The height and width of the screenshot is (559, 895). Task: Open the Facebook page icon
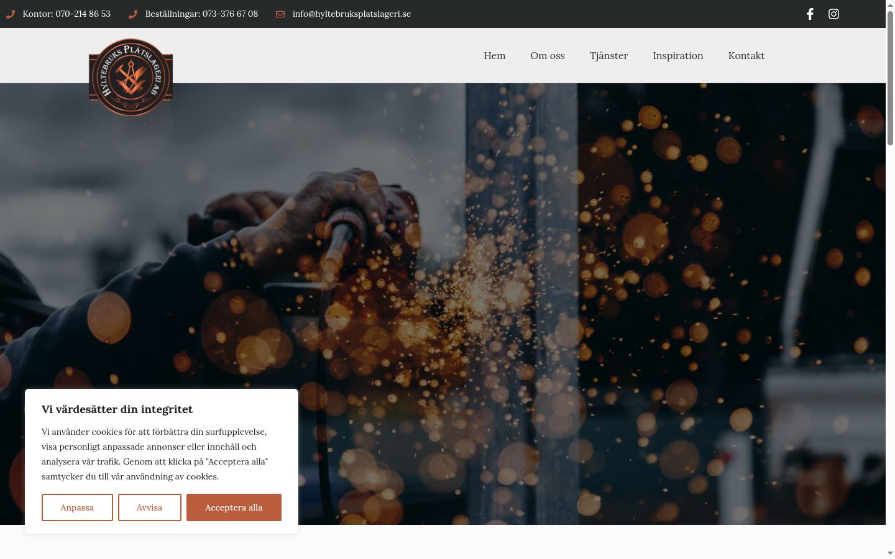810,14
